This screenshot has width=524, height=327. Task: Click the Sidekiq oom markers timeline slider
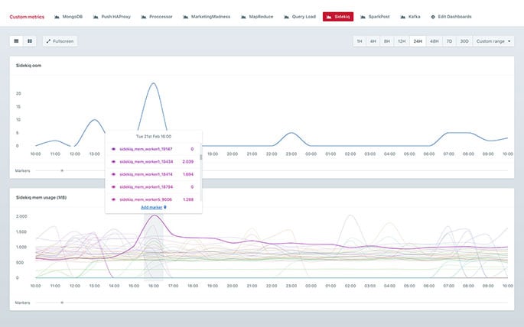(x=62, y=170)
